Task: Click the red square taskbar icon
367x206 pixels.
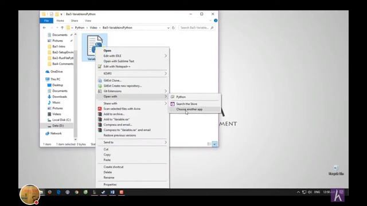Action: tap(122, 192)
